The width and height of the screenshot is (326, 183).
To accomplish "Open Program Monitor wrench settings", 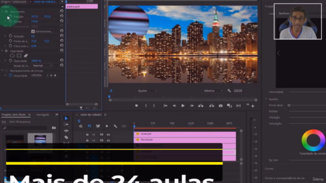I will (x=229, y=90).
